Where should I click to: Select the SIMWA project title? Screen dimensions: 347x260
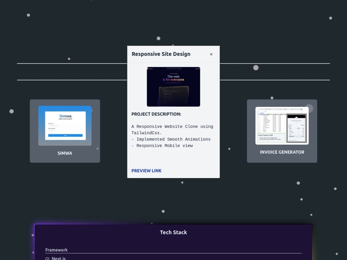coord(65,153)
